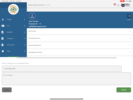Viewport: 133px width, 100px height.
Task: Click the "Your message" text area
Action: click(x=66, y=79)
